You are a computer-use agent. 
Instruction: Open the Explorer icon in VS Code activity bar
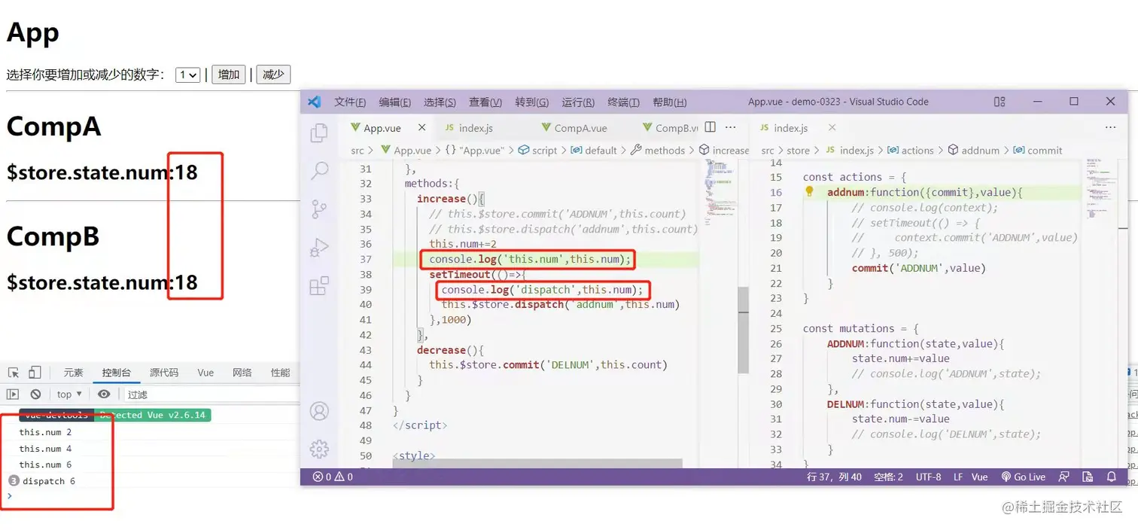(319, 132)
